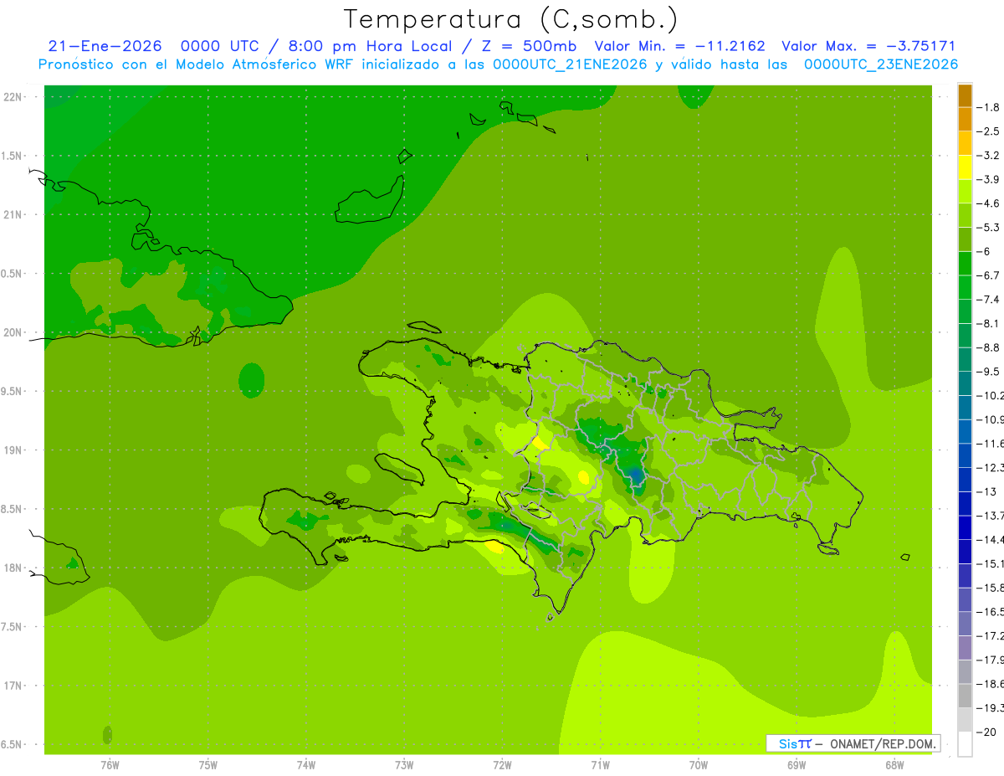1004x776 pixels.
Task: Click the '-6' legend value
Action: [985, 251]
